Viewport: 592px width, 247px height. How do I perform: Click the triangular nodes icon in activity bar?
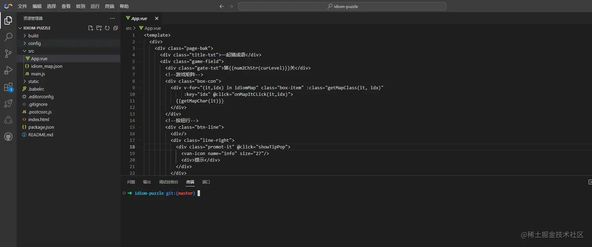(8, 120)
